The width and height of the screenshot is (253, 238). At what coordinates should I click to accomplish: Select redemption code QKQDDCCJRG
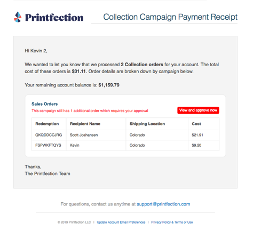coord(49,135)
